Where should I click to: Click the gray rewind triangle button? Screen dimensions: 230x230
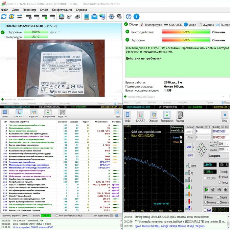tap(213, 190)
